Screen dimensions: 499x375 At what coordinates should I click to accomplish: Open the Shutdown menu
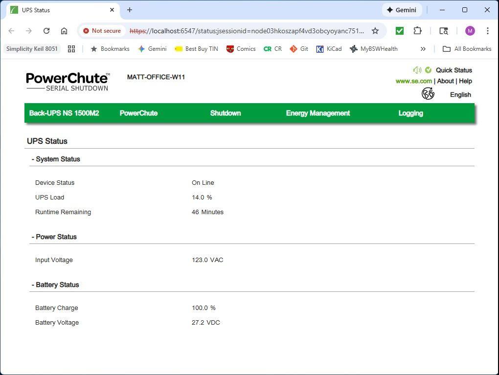(x=225, y=113)
